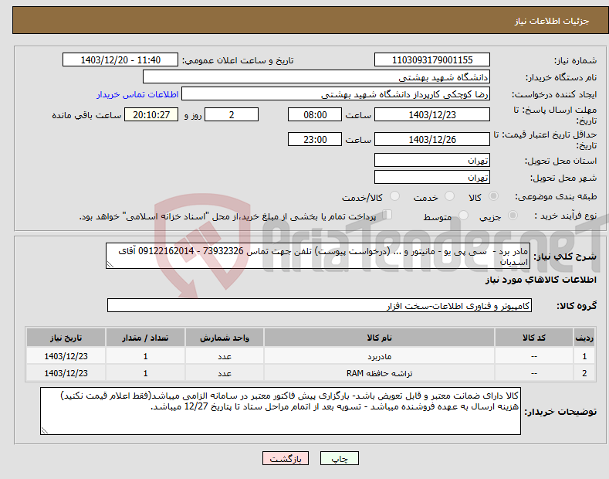Click the remaining time field 20:10:27
This screenshot has width=609, height=479.
point(151,114)
